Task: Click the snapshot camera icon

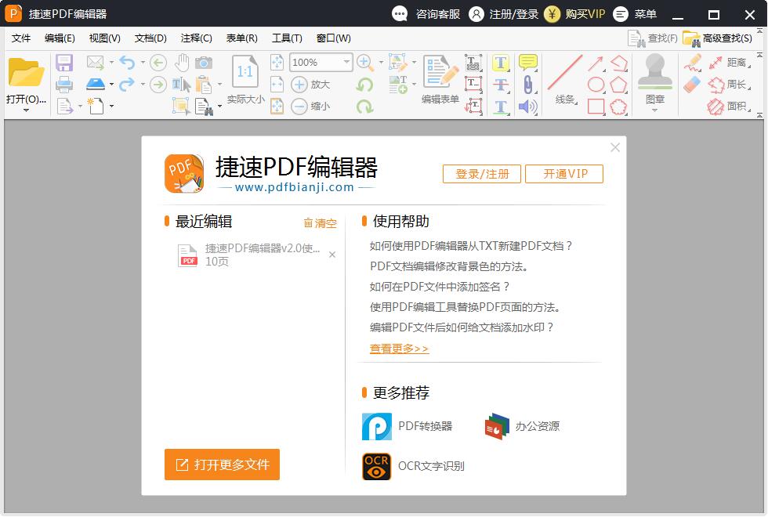Action: pyautogui.click(x=204, y=63)
